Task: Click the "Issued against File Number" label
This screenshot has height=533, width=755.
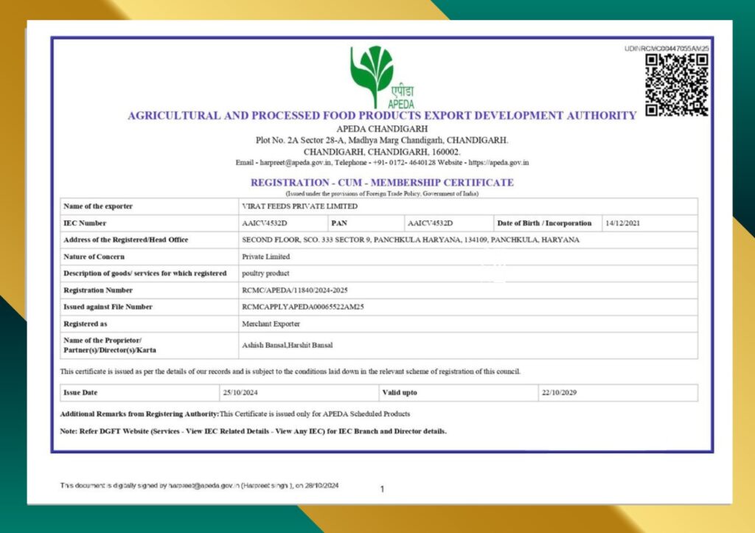Action: pyautogui.click(x=108, y=307)
